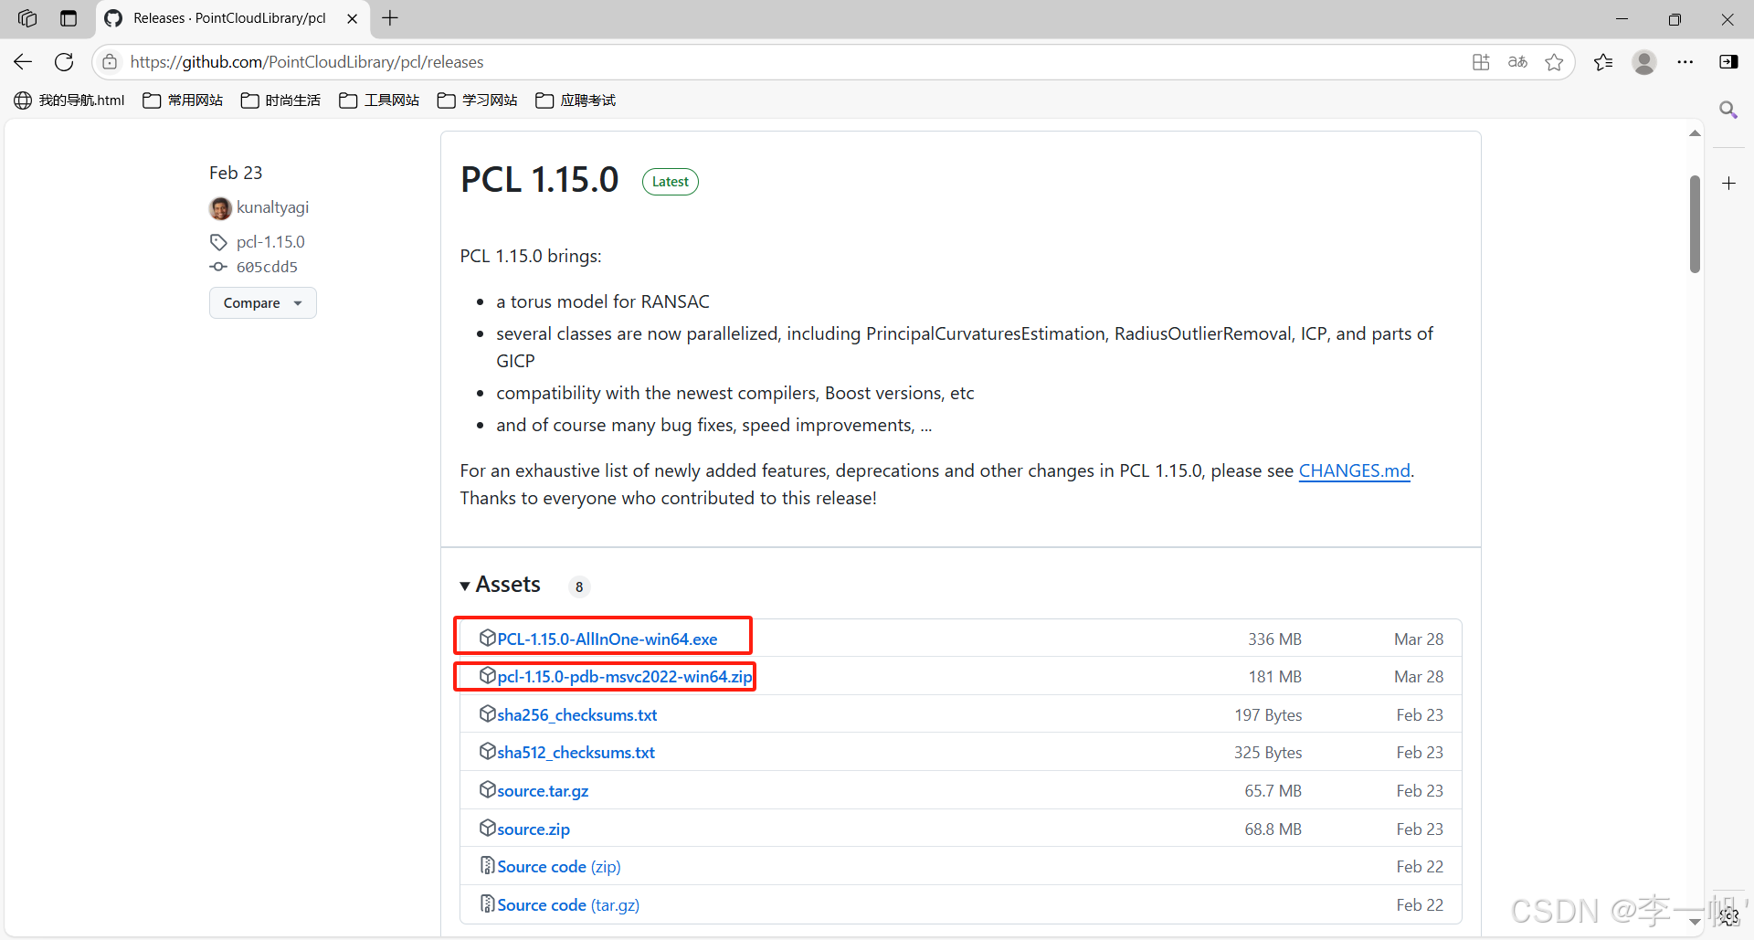This screenshot has height=940, width=1754.
Task: View site information lock icon
Action: (x=110, y=62)
